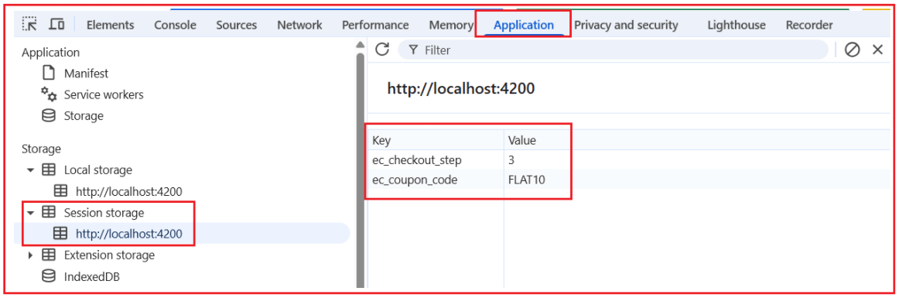Image resolution: width=899 pixels, height=298 pixels.
Task: Click the sidebar scroll-up arrow
Action: [360, 45]
